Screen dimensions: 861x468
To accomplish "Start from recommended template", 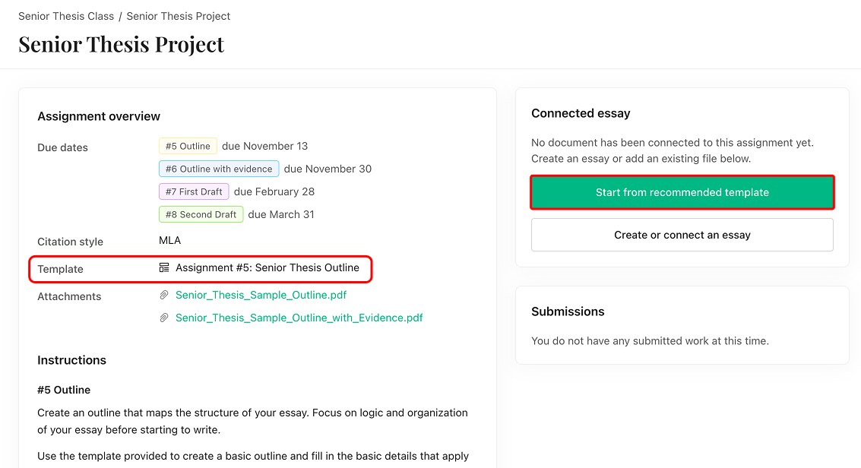I will (682, 192).
